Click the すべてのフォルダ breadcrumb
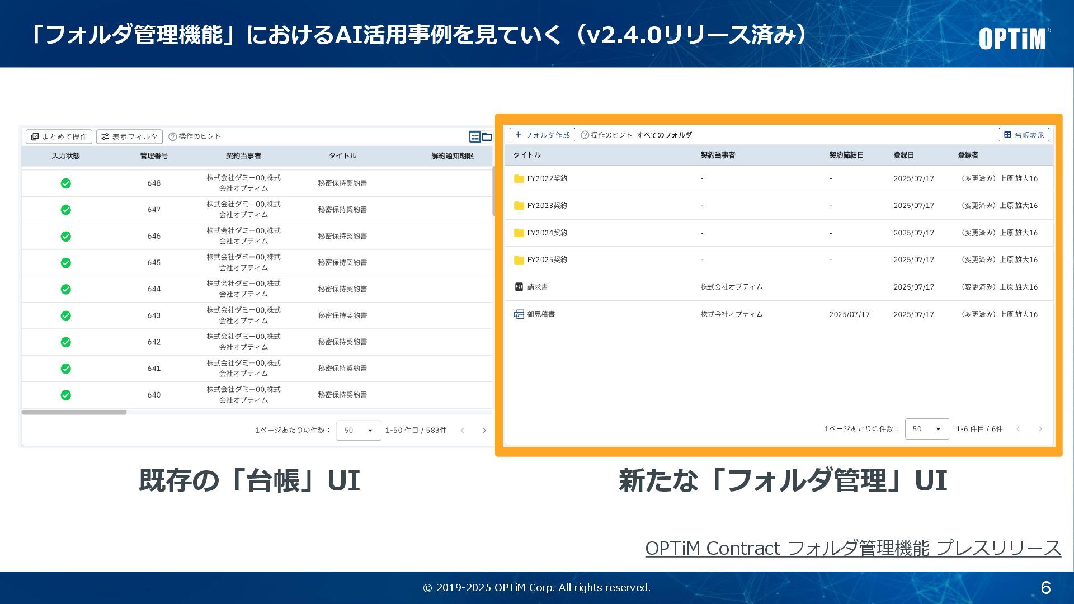 665,135
